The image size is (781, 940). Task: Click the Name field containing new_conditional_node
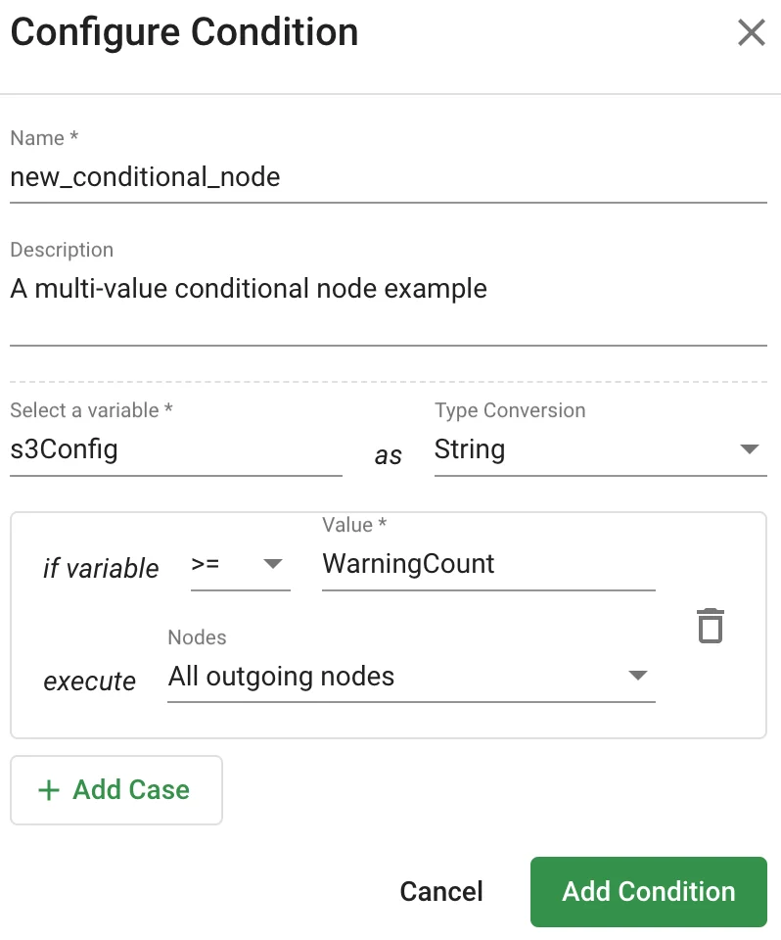[x=196, y=177]
